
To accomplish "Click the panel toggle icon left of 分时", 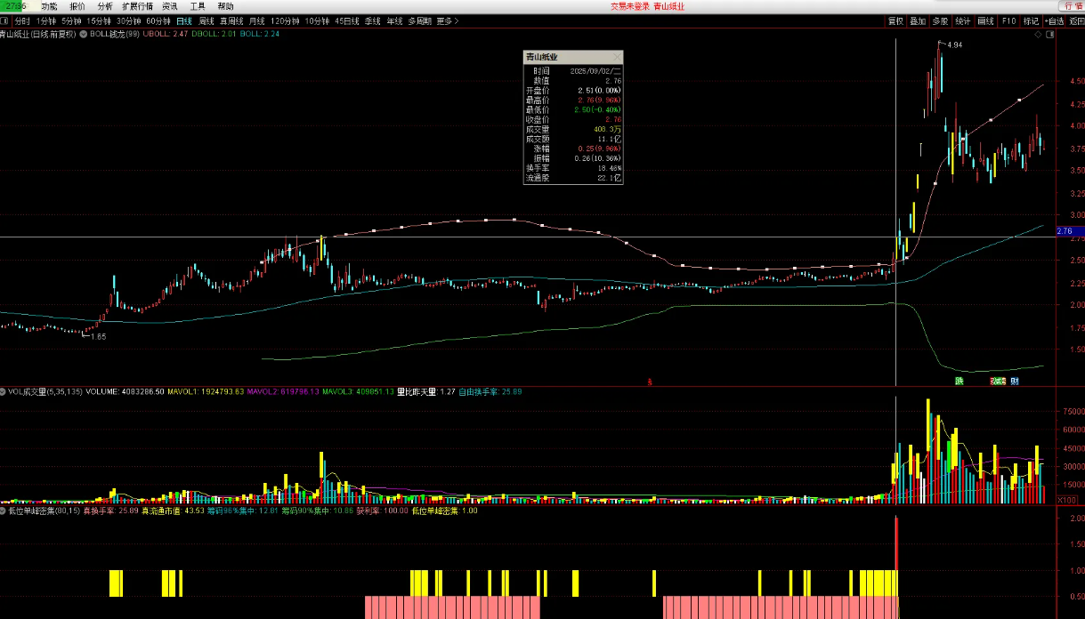I will (x=6, y=20).
